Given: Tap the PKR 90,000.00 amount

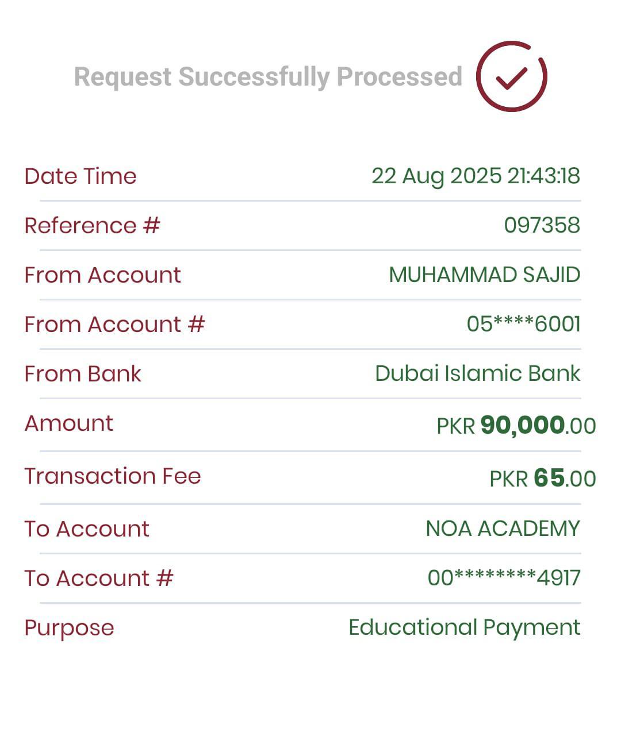Looking at the screenshot, I should 516,426.
